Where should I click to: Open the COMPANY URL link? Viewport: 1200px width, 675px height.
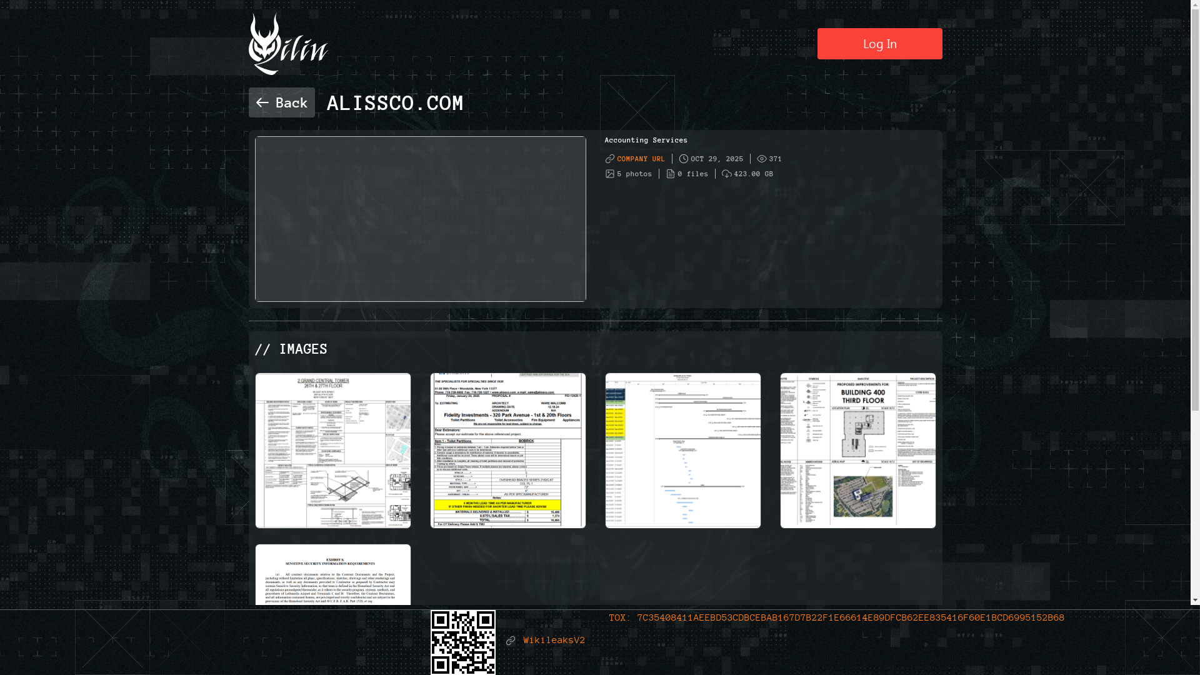coord(641,159)
